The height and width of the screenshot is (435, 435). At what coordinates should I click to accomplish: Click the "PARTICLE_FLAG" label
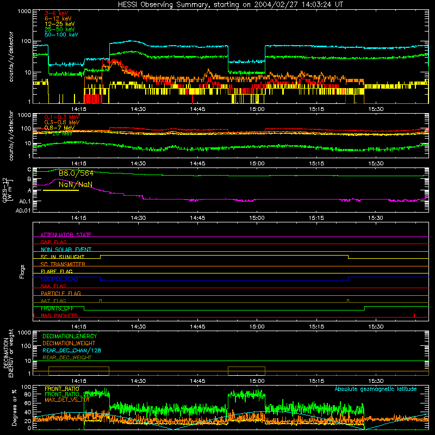61,293
